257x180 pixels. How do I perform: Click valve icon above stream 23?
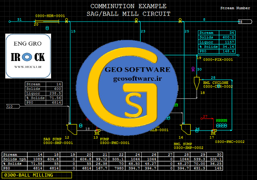point(136,20)
